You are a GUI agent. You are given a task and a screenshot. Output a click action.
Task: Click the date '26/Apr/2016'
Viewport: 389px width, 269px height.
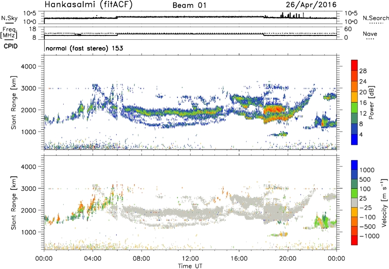311,5
